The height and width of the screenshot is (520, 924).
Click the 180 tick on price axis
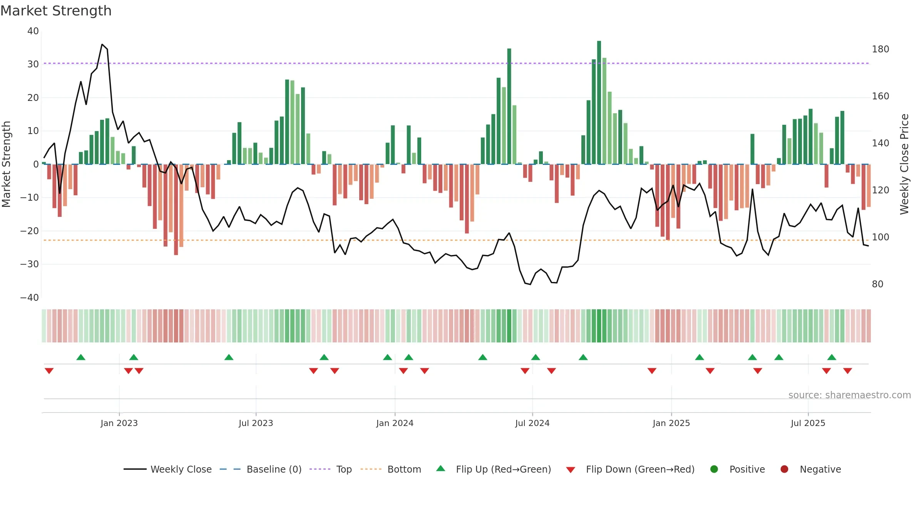[880, 49]
